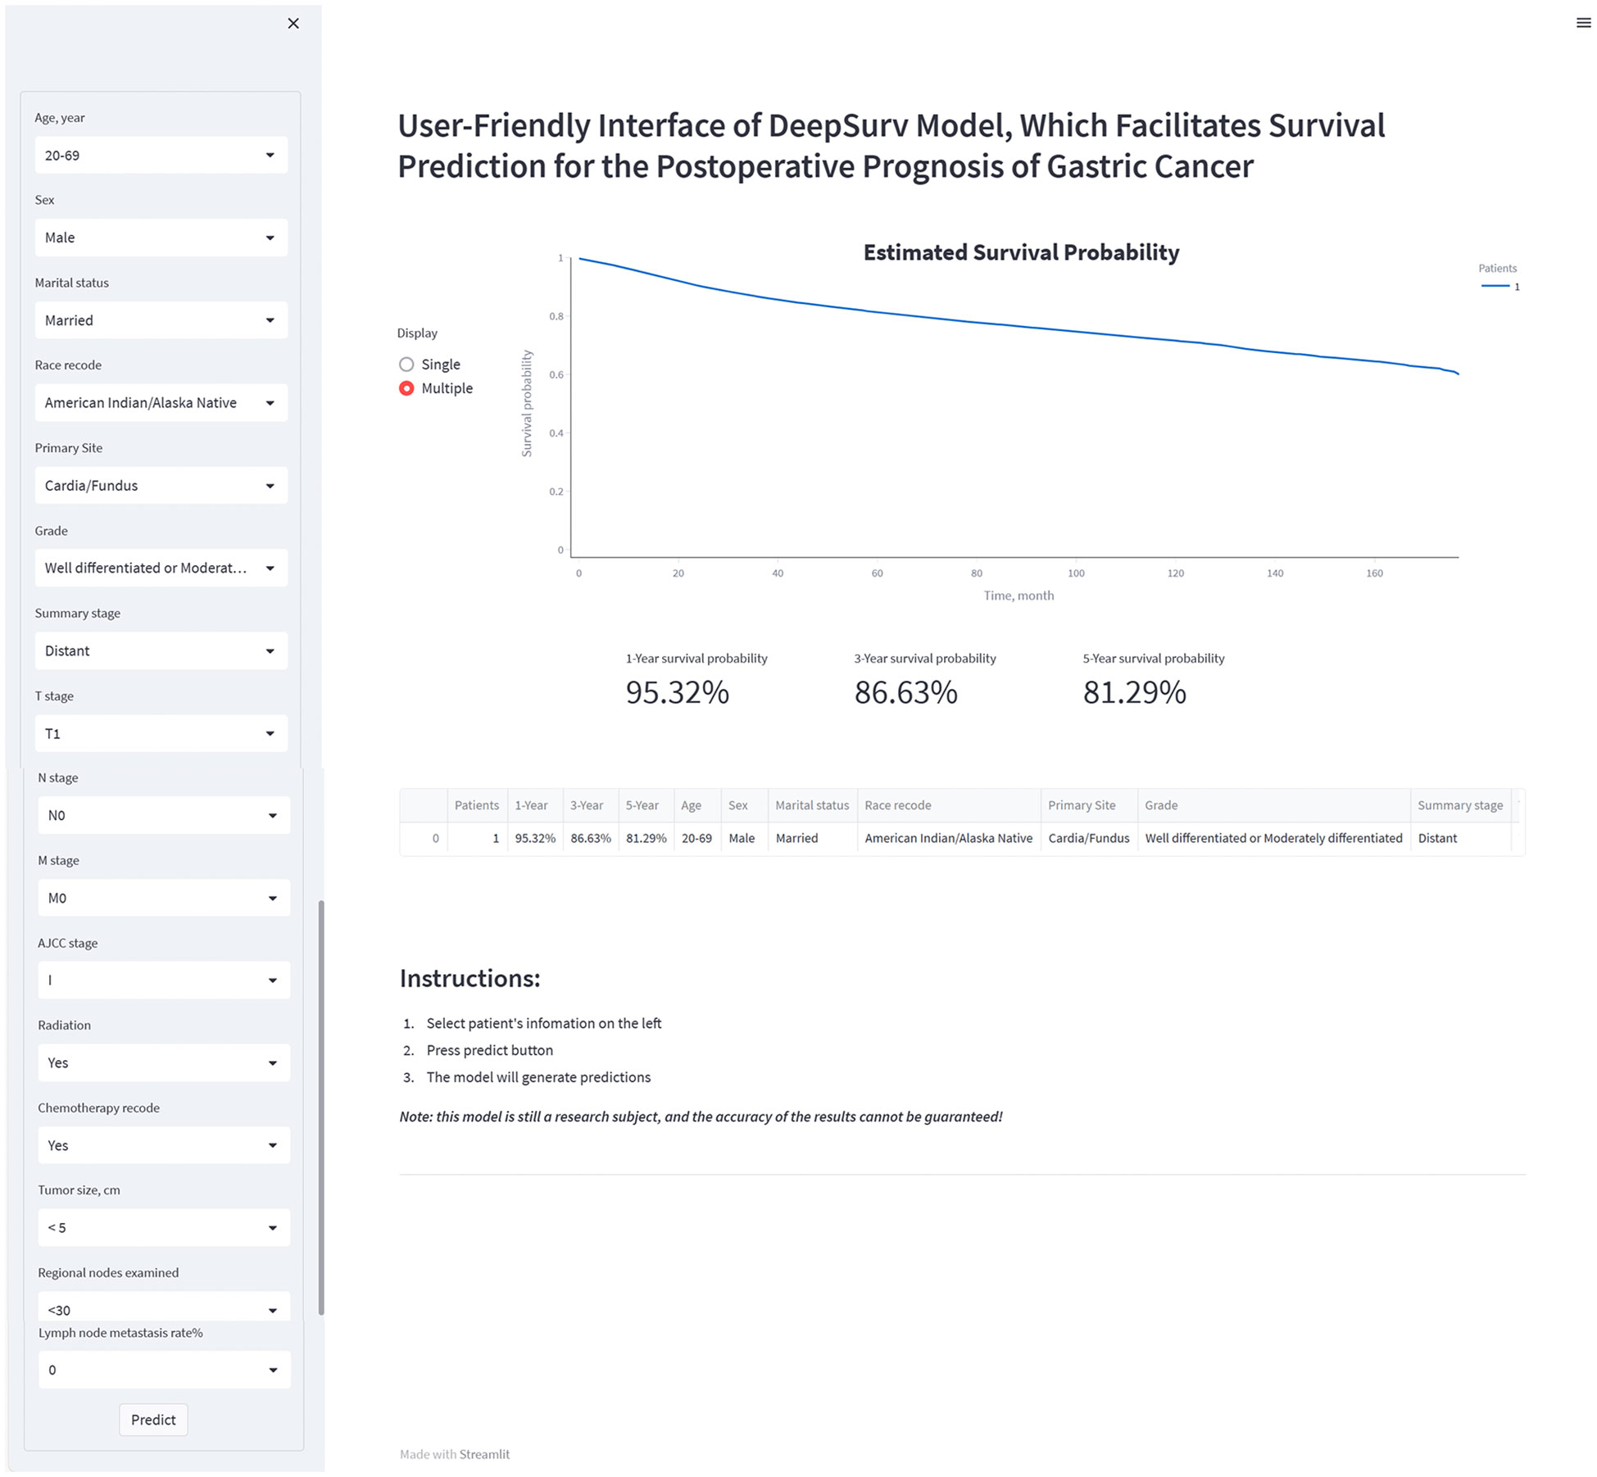Expand the Chemotherapy recode dropdown

[164, 1145]
